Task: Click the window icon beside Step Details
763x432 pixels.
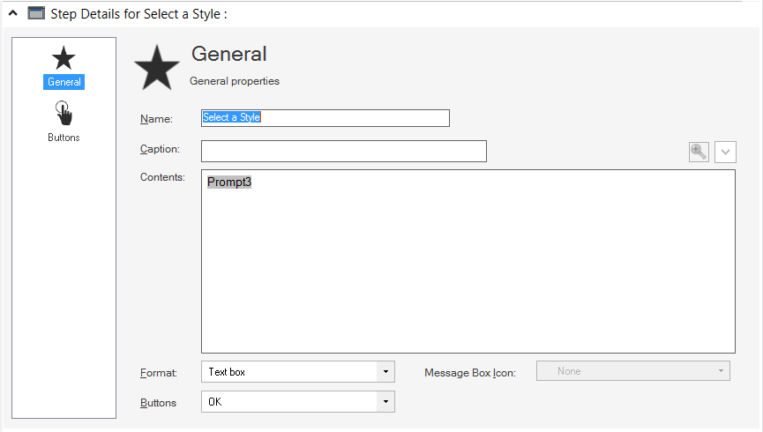Action: coord(36,13)
